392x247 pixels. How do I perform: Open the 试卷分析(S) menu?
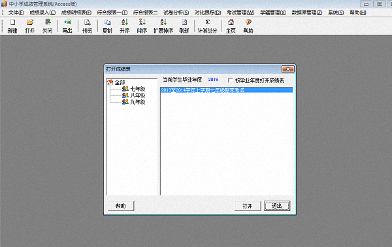pos(176,12)
